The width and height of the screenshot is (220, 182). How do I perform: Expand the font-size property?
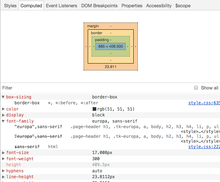(x=3, y=153)
